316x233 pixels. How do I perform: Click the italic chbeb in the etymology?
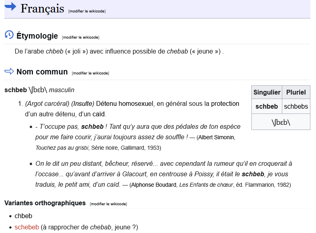tap(55, 51)
